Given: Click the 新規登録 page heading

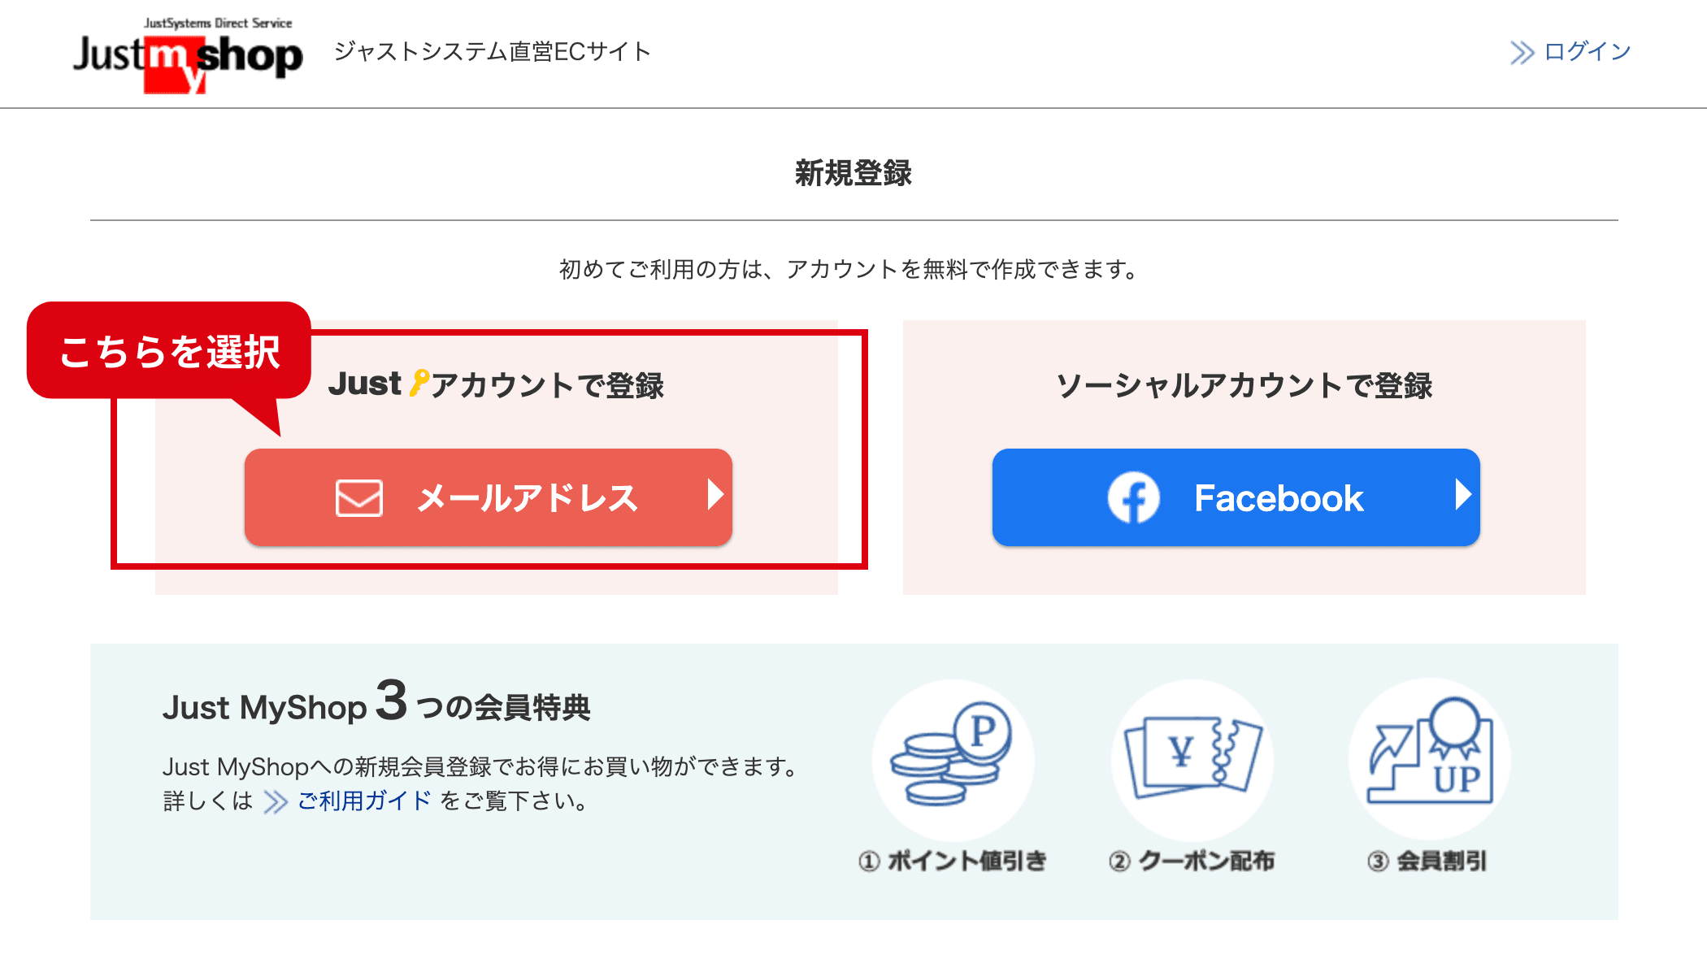Looking at the screenshot, I should pos(853,173).
